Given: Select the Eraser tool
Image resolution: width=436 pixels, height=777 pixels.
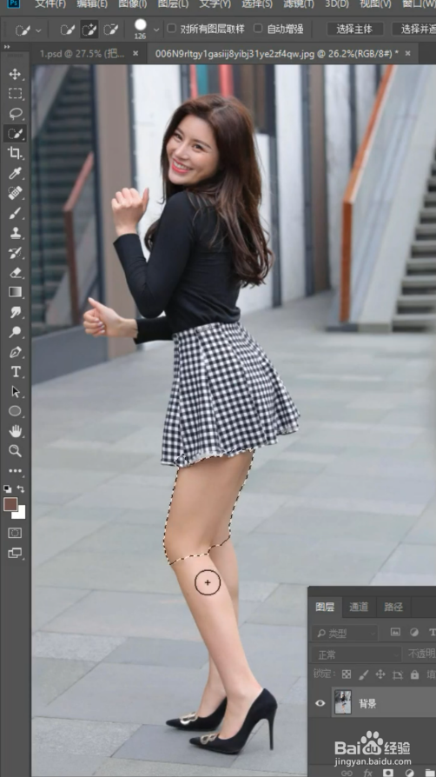Looking at the screenshot, I should (x=16, y=273).
